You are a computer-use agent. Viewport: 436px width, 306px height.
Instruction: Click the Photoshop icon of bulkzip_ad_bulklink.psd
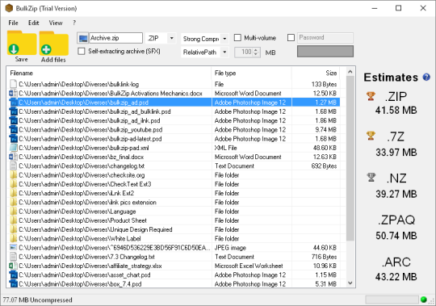coord(14,111)
